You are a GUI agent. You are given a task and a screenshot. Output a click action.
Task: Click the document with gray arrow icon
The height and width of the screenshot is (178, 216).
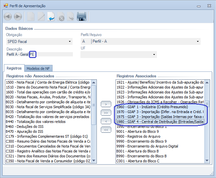coord(71,16)
